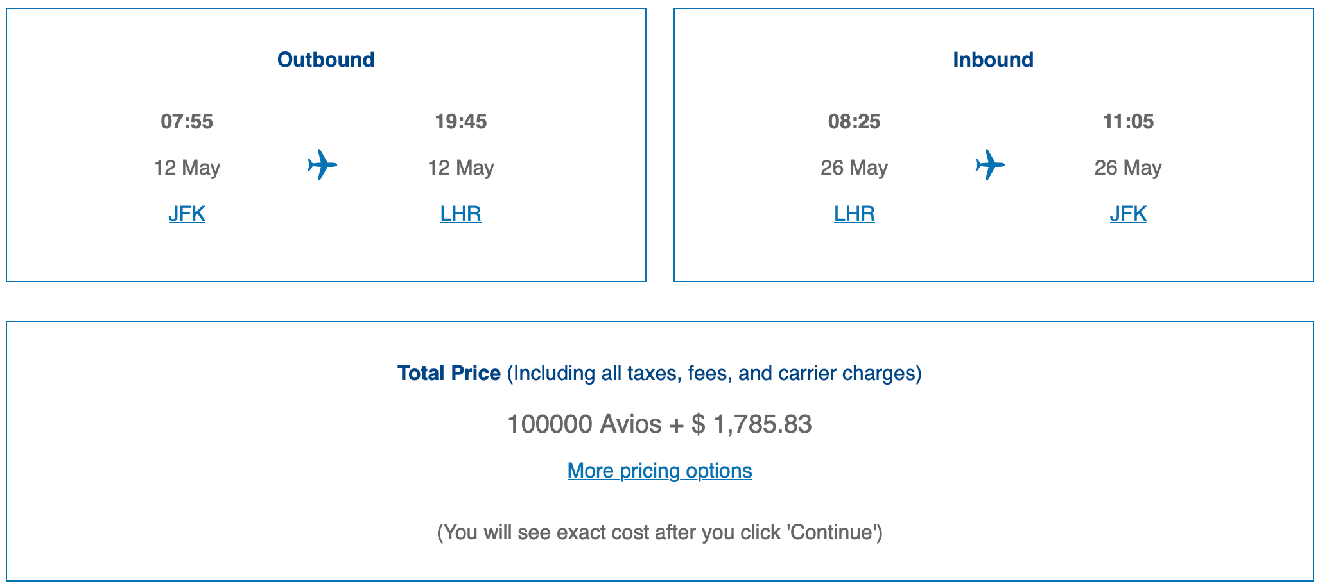Image resolution: width=1320 pixels, height=588 pixels.
Task: Open More pricing options
Action: pyautogui.click(x=659, y=471)
